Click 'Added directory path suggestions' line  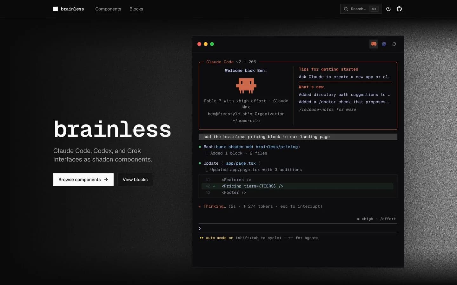(x=345, y=95)
